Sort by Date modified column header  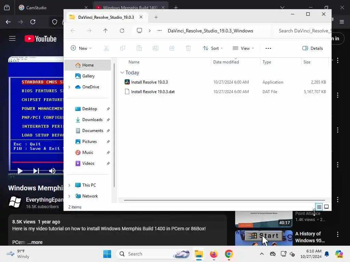coord(226,62)
